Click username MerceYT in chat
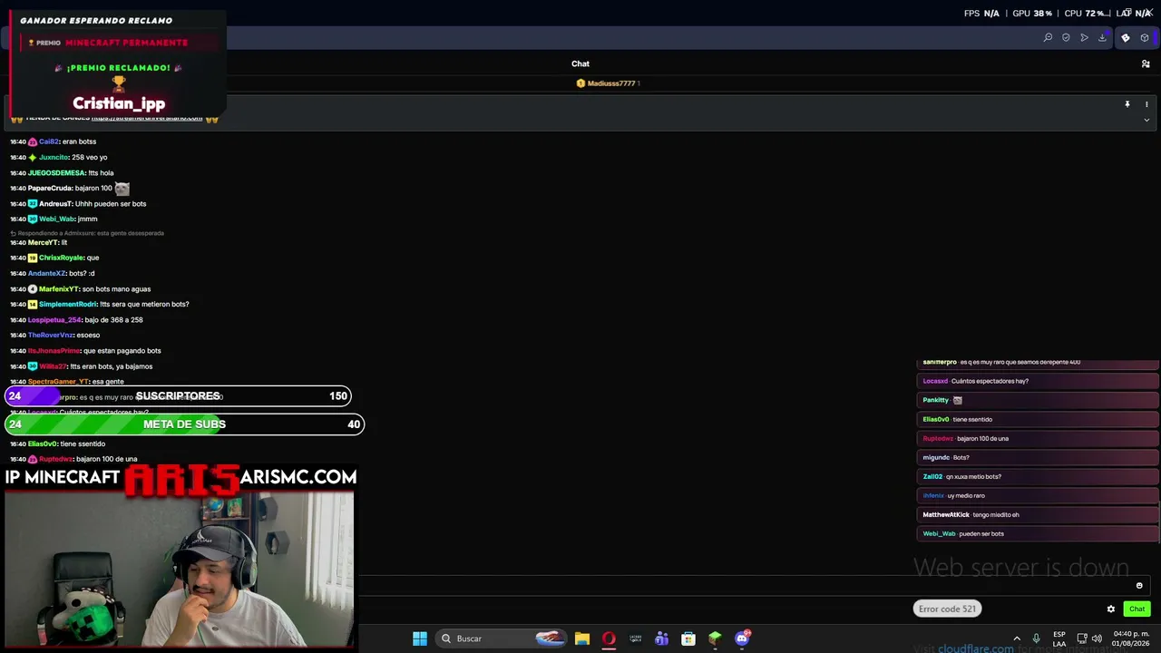 tap(43, 242)
